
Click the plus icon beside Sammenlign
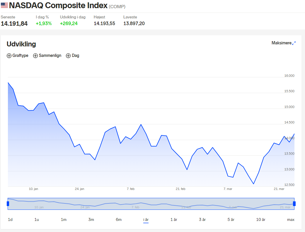click(35, 56)
